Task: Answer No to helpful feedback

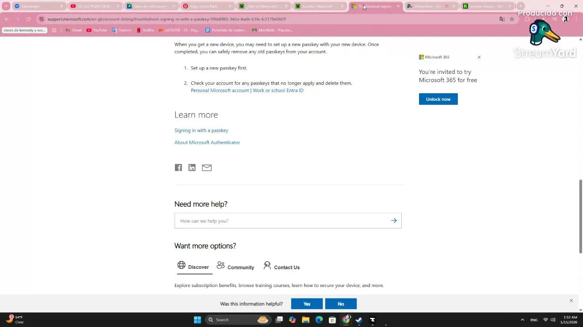Action: [x=341, y=304]
